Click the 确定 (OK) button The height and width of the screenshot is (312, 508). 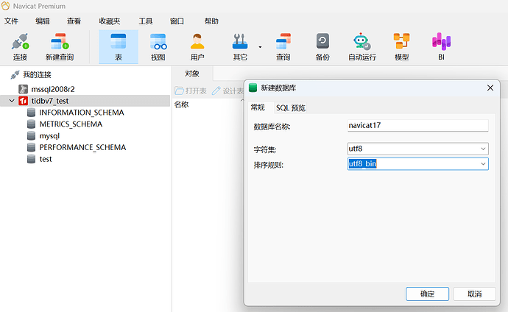point(427,294)
